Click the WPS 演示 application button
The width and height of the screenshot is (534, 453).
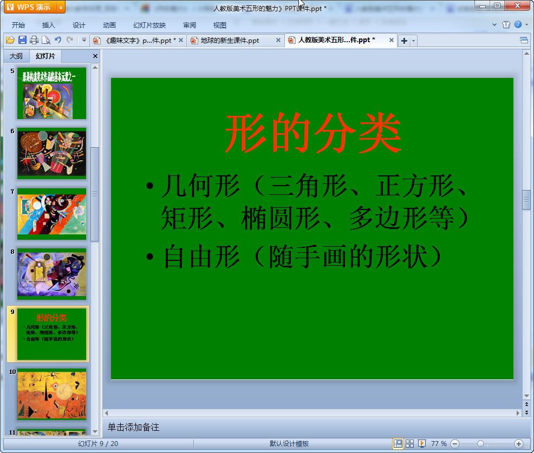(31, 7)
